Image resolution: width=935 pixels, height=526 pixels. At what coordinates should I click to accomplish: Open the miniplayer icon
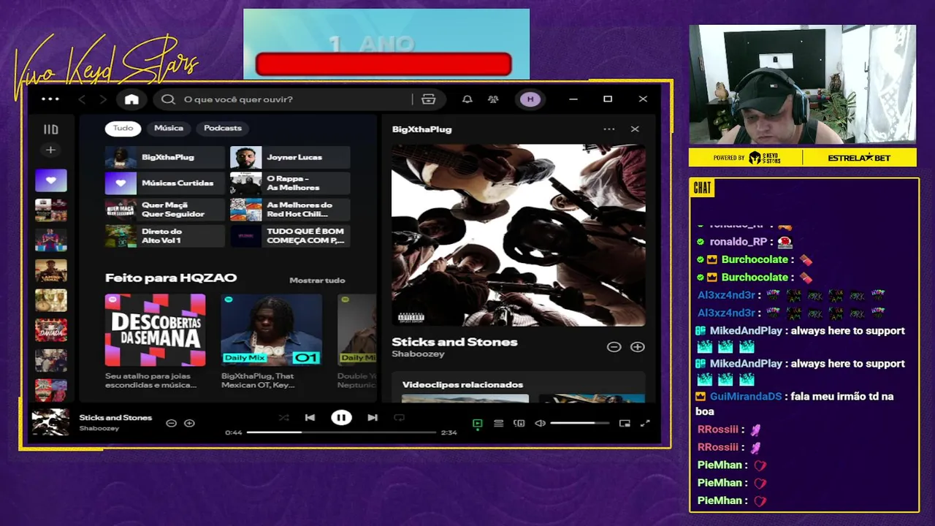pos(625,423)
